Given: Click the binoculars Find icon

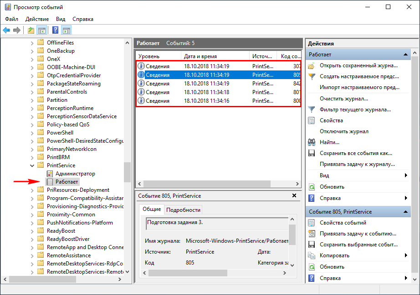Looking at the screenshot, I should pyautogui.click(x=312, y=142).
